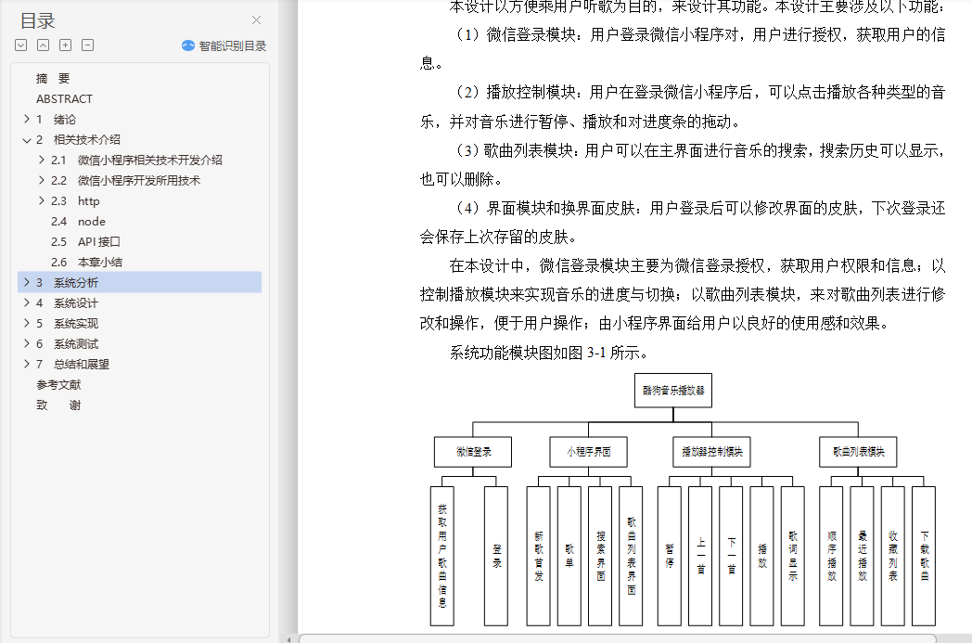Screen dimensions: 972x643
Task: Select the highlighted 3 系统分析 heading text
Action: tap(67, 283)
